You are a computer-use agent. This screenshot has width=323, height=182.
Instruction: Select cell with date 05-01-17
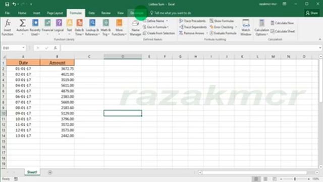pyautogui.click(x=23, y=91)
